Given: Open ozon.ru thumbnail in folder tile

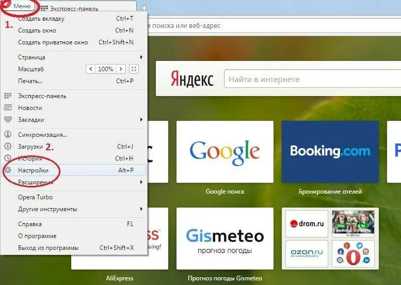Looking at the screenshot, I should click(307, 254).
